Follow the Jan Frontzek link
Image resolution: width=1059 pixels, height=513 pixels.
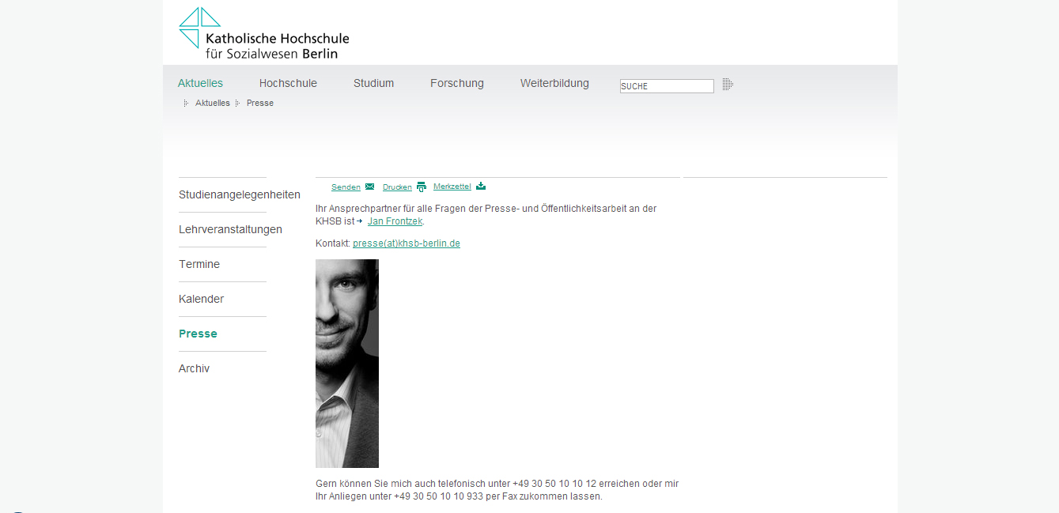(395, 221)
